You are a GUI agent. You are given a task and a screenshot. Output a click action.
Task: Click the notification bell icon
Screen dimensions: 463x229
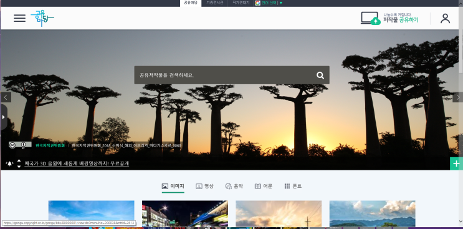pyautogui.click(x=10, y=163)
